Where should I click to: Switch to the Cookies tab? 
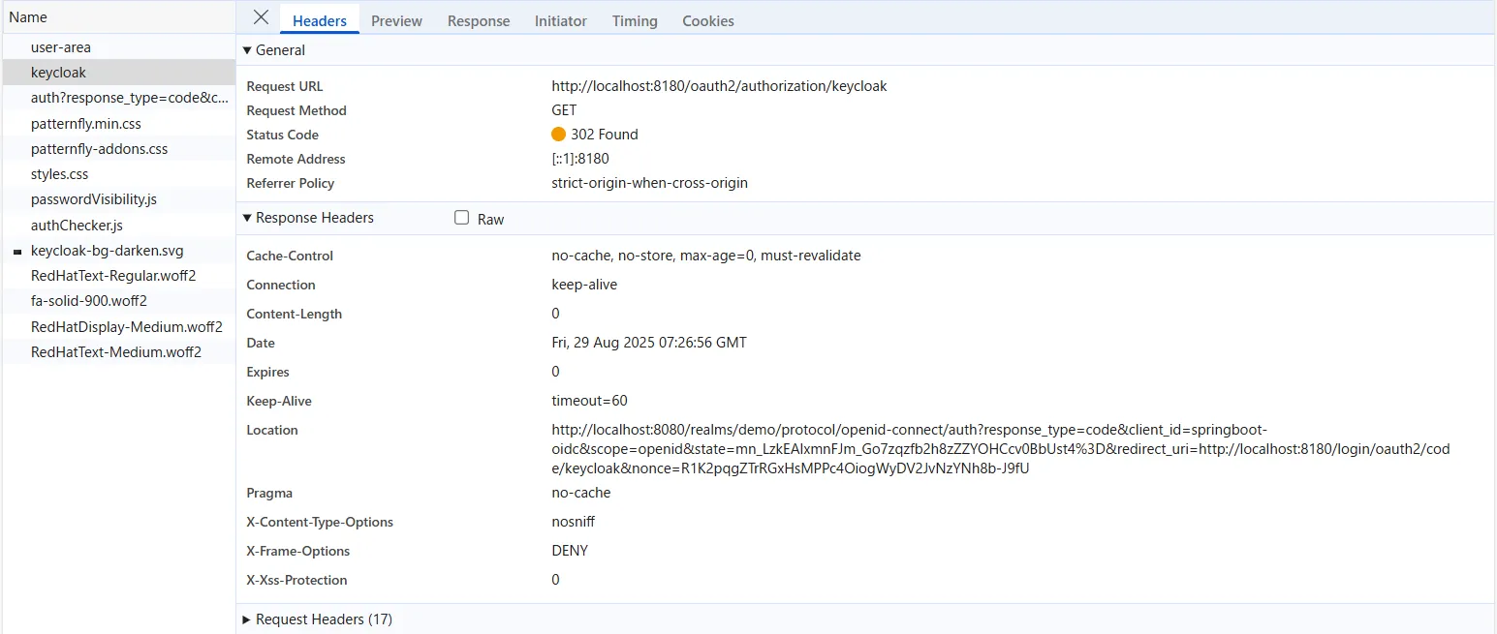[707, 20]
